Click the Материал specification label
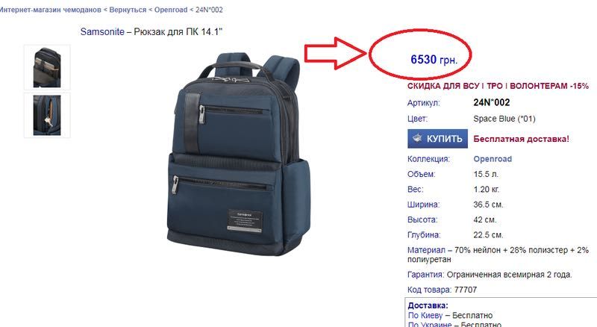Viewport: 597px width, 327px height. [426, 250]
